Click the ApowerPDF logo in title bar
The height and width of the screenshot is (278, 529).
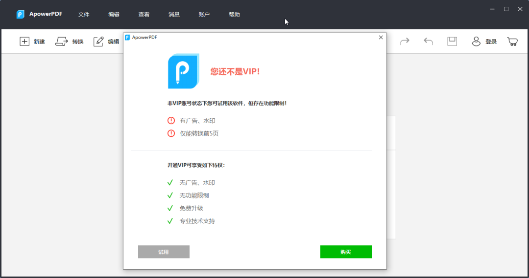[x=20, y=15]
